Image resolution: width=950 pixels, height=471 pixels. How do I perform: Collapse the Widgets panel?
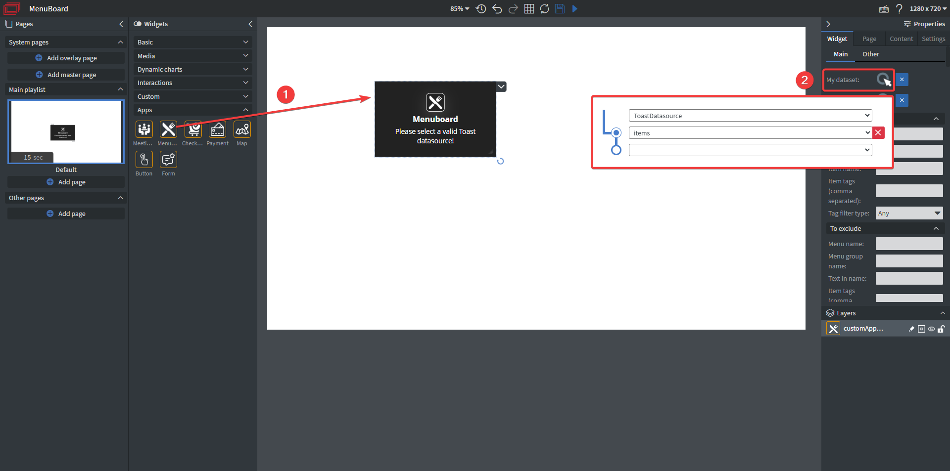[250, 24]
